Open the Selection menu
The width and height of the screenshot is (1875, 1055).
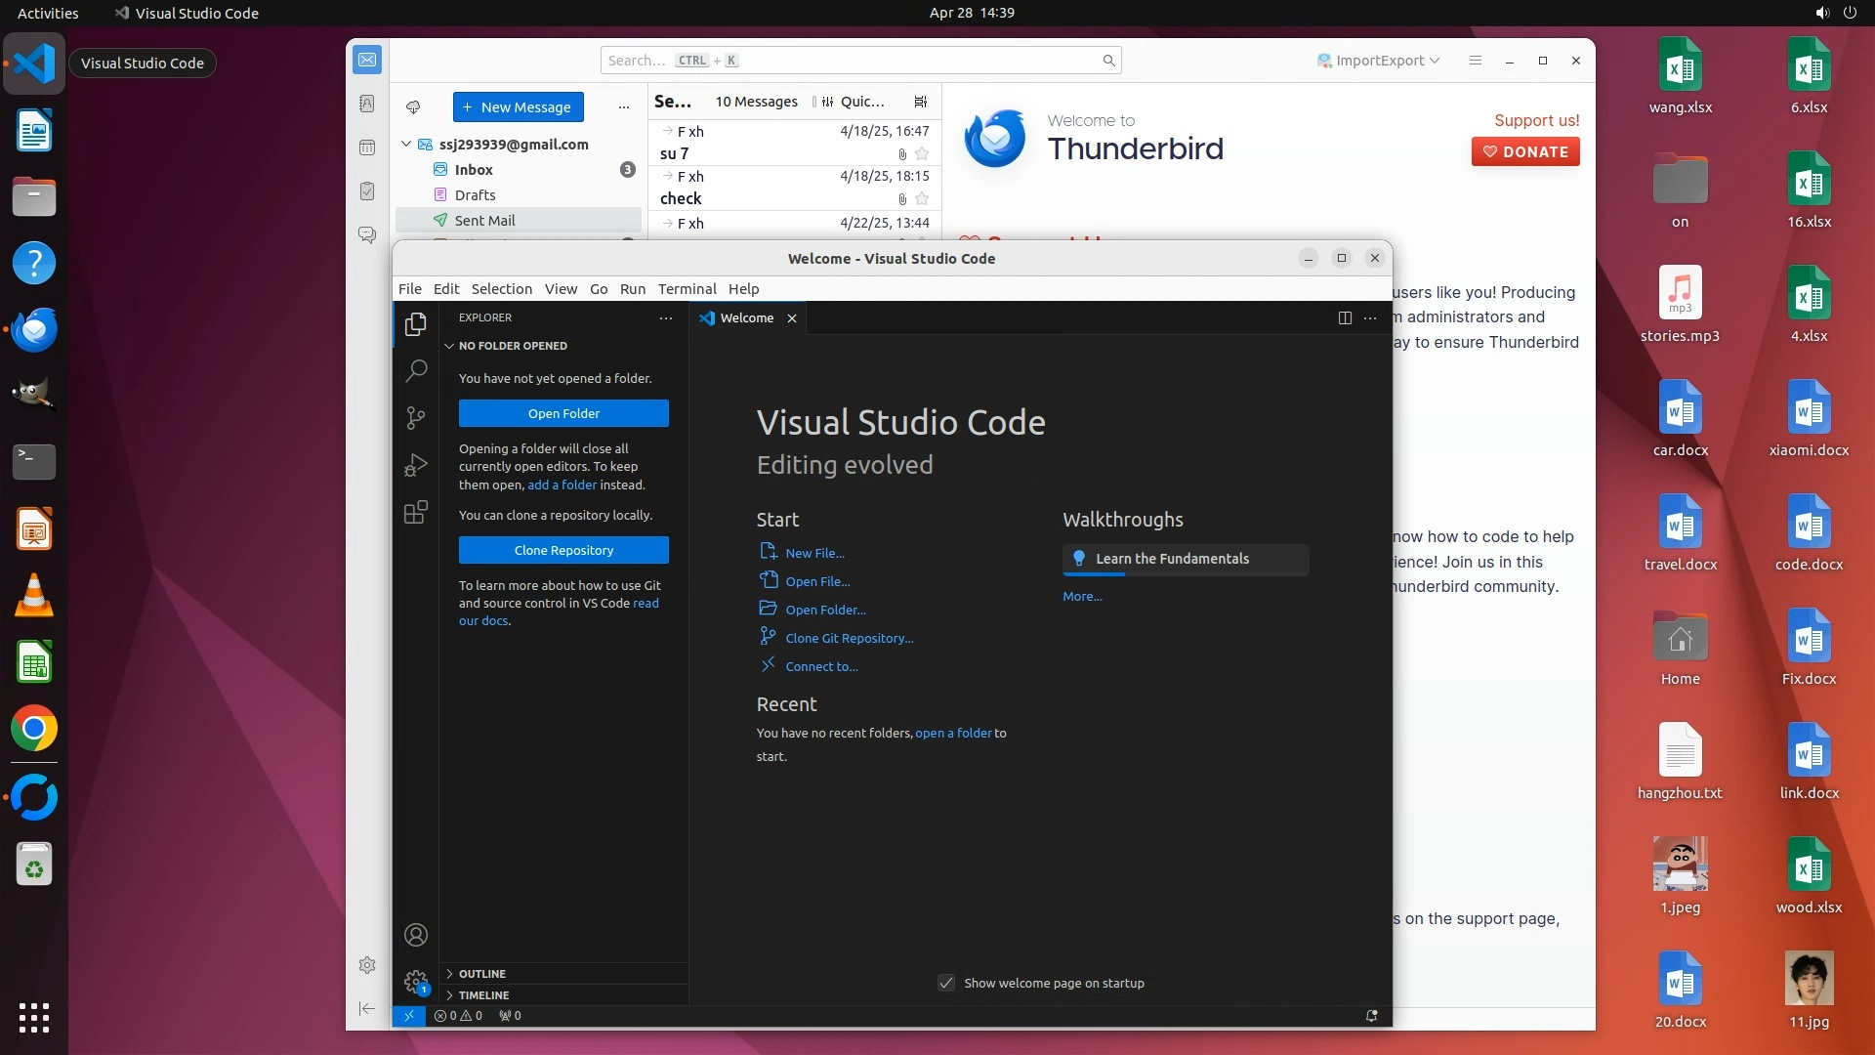[x=501, y=289]
